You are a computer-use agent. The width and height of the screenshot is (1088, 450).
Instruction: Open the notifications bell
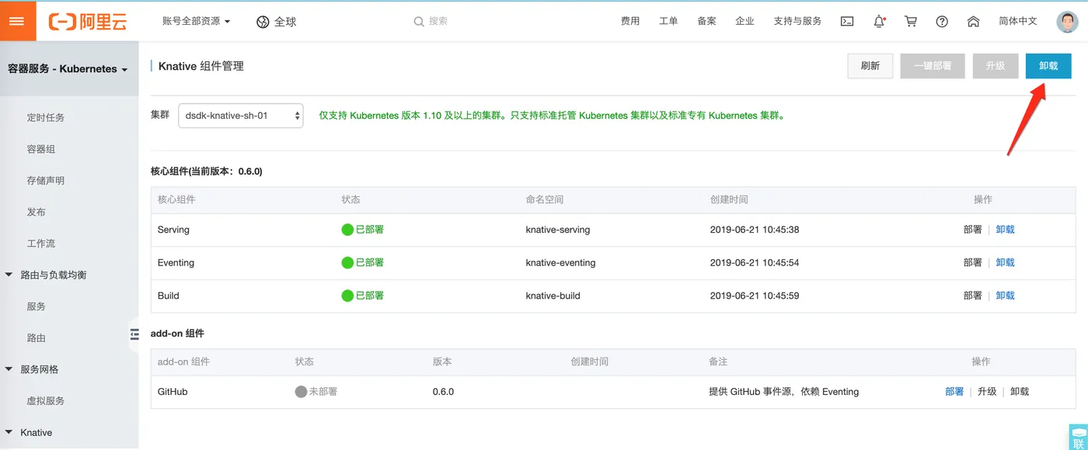(879, 22)
